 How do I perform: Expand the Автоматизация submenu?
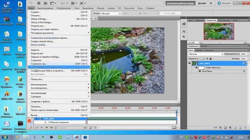pos(88,93)
